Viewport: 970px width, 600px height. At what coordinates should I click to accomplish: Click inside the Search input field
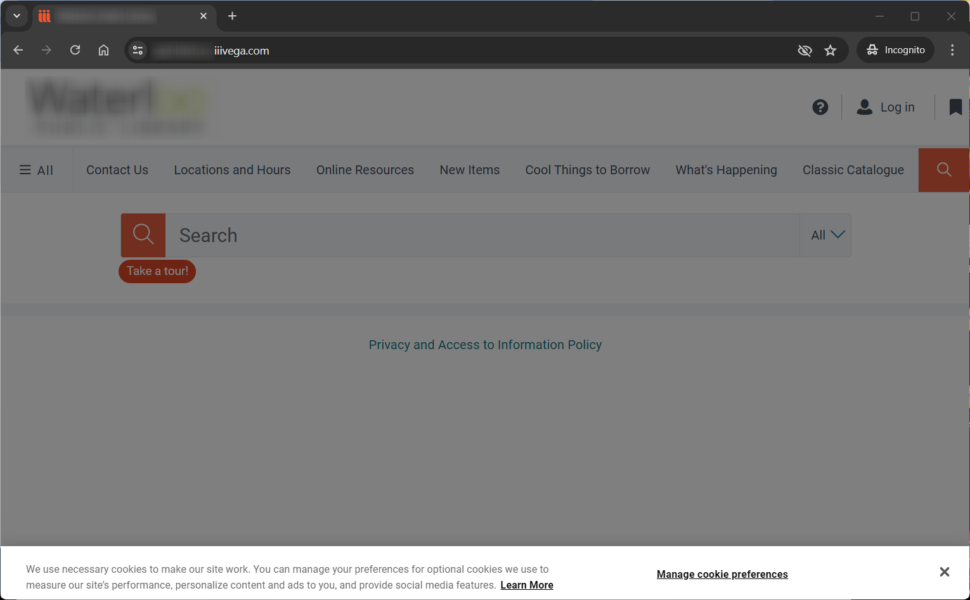coord(482,236)
